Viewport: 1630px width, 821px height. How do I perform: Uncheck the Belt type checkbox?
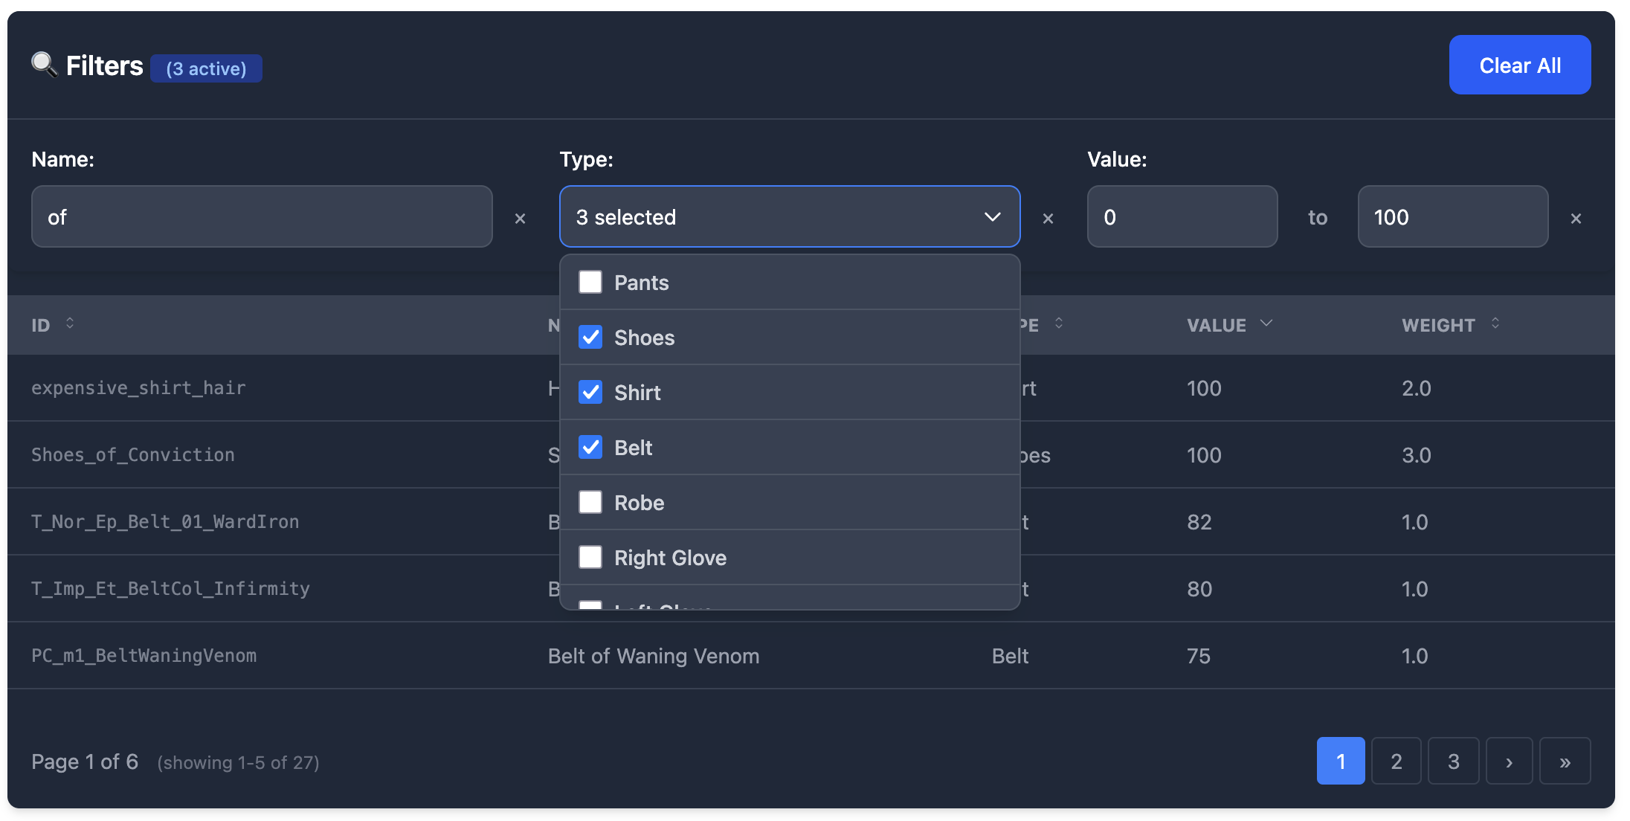(x=590, y=447)
